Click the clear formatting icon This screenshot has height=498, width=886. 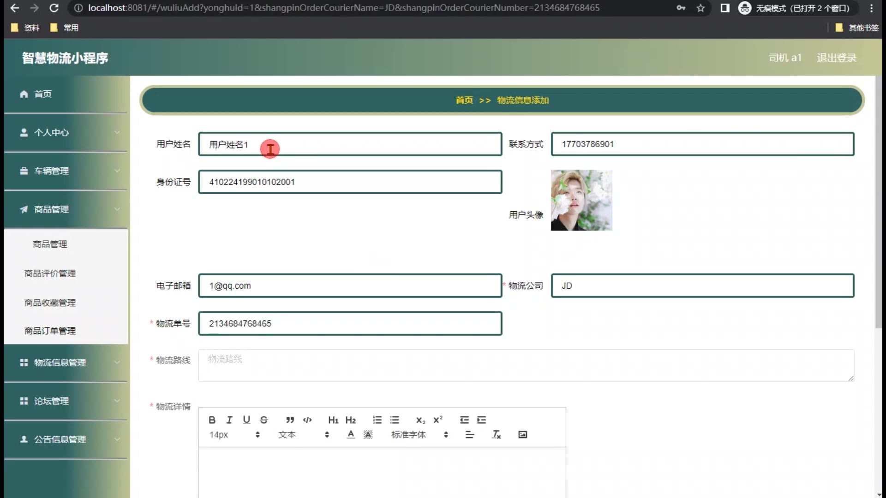click(x=496, y=434)
